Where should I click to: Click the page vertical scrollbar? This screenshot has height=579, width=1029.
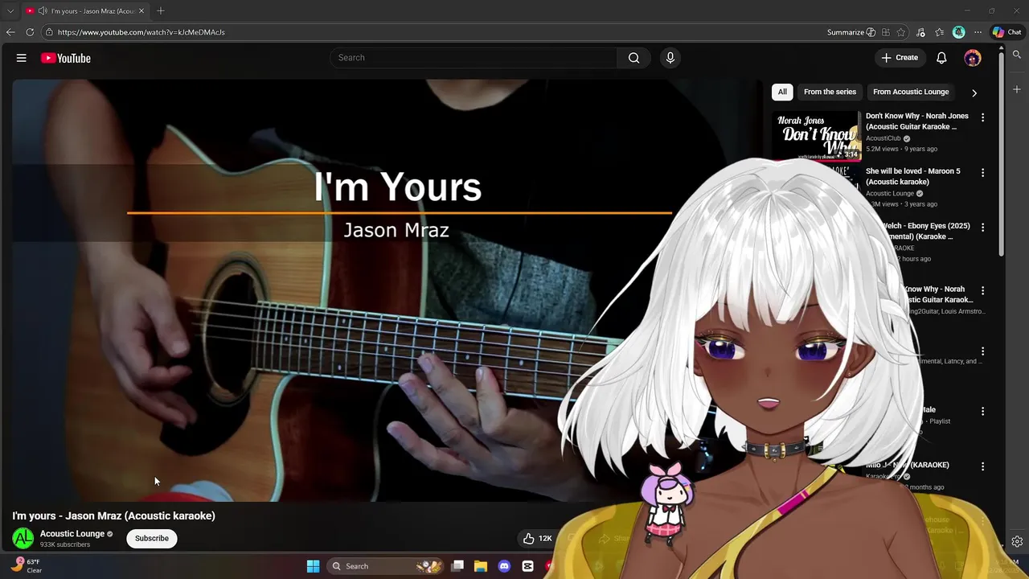tap(1001, 153)
